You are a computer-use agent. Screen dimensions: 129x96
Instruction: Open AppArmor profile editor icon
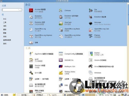point(31,54)
